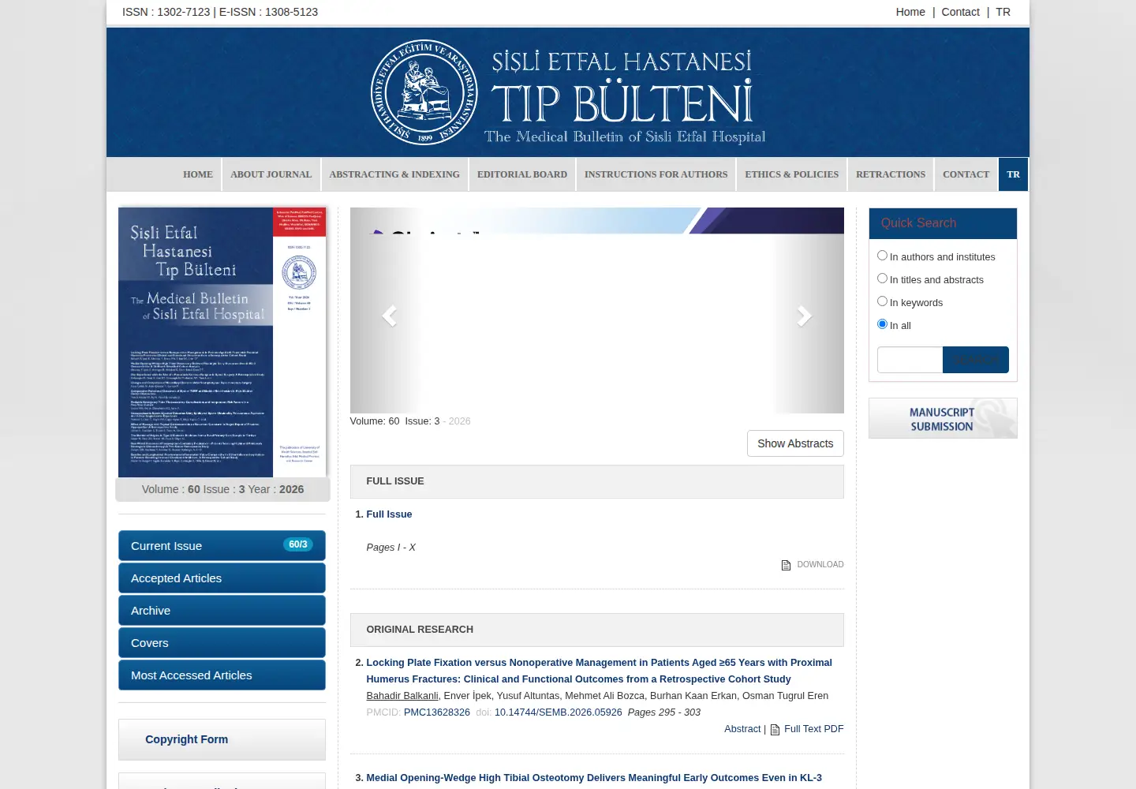Open Manuscript Submission banner

point(943,418)
